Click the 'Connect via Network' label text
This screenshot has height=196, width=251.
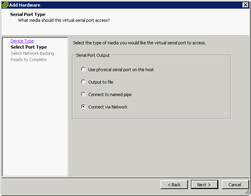tap(108, 107)
